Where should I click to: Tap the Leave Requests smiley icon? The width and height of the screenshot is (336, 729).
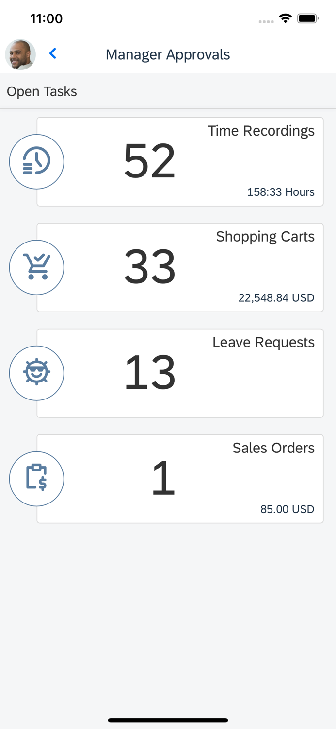tap(36, 373)
